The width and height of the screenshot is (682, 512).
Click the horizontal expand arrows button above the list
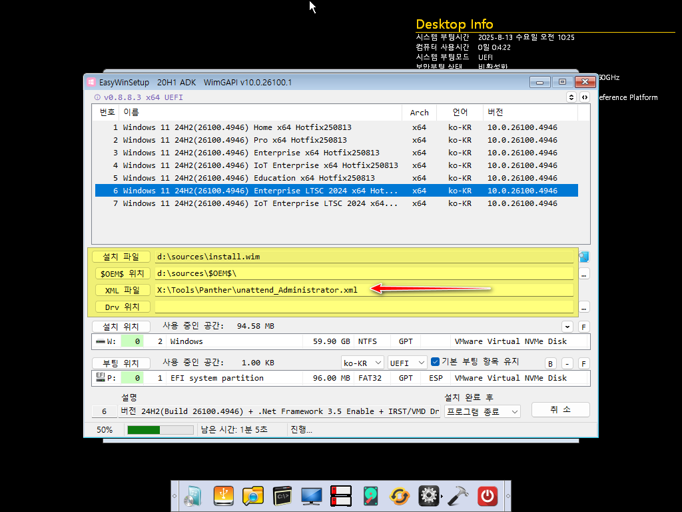[x=585, y=97]
